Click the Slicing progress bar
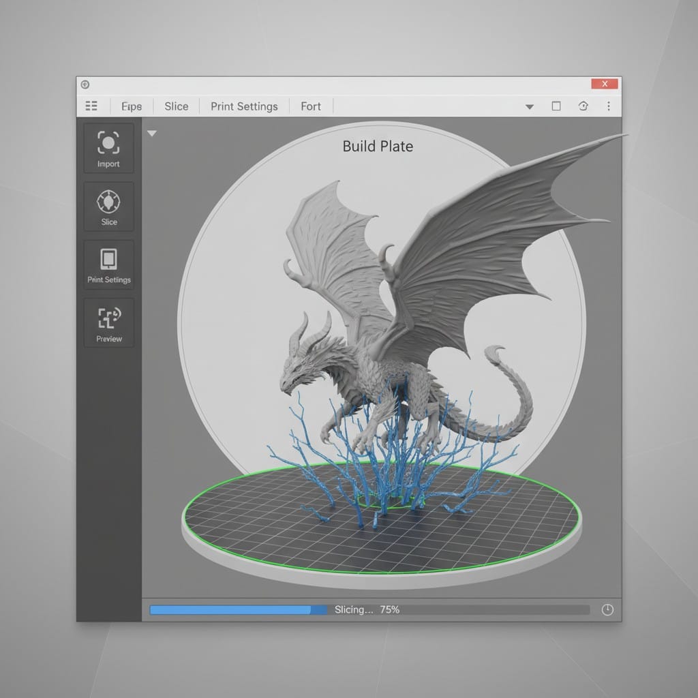This screenshot has width=698, height=698. click(369, 610)
